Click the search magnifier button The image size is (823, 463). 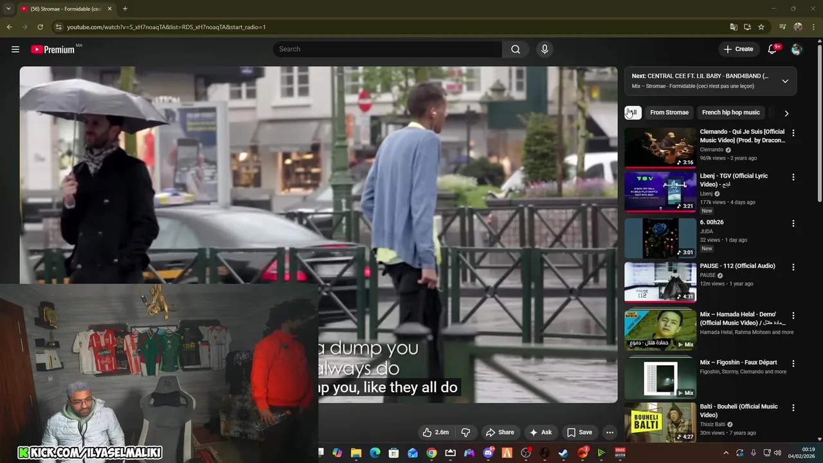point(516,49)
